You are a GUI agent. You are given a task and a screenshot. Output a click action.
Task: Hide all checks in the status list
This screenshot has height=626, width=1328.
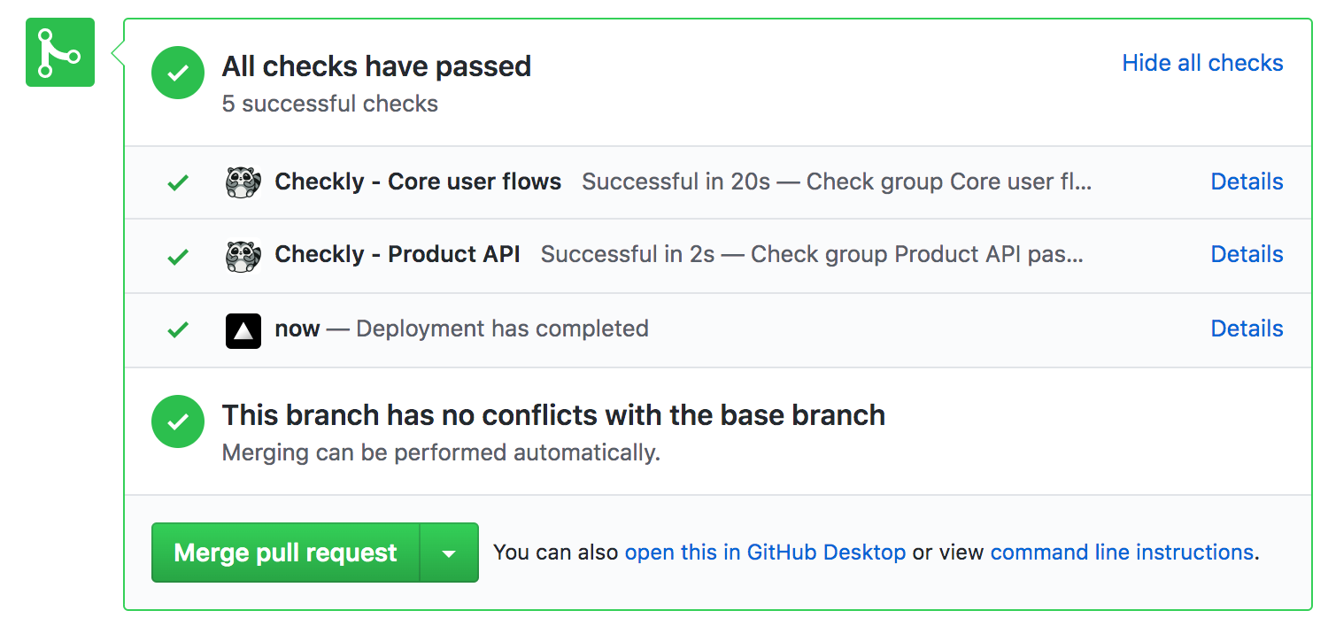tap(1202, 64)
